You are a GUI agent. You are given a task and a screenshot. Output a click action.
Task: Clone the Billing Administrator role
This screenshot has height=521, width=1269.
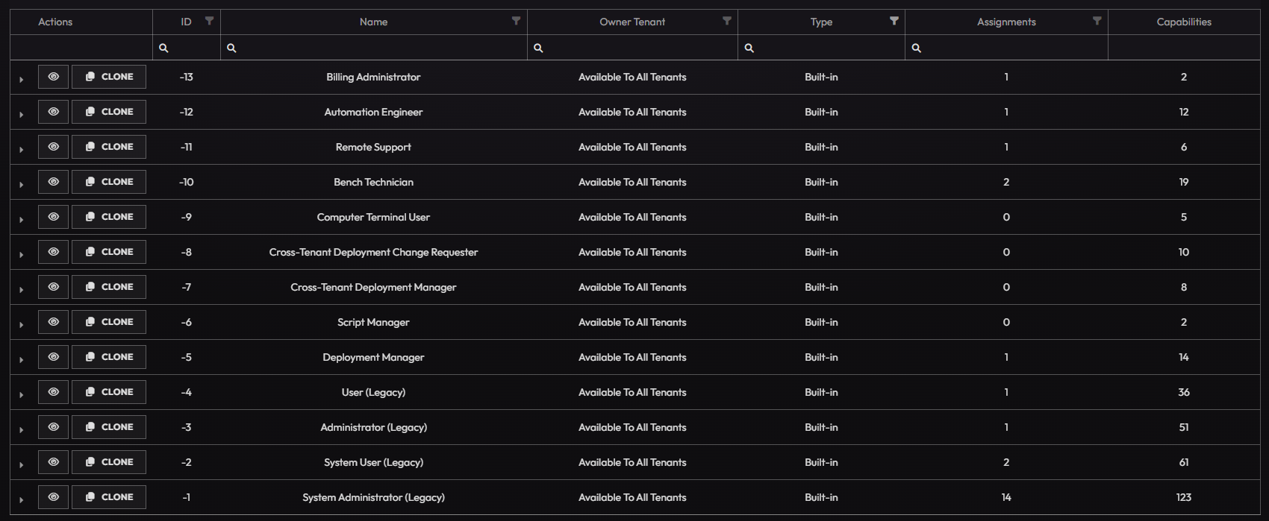(x=109, y=77)
